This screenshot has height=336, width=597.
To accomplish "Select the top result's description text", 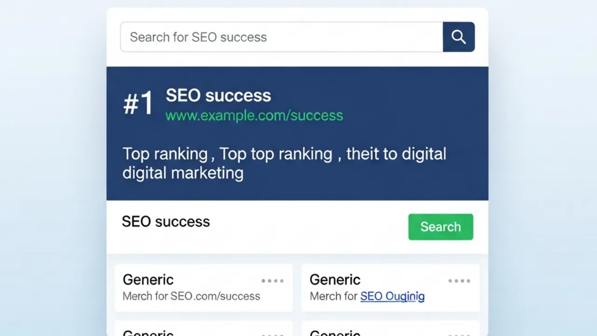I will (x=284, y=163).
